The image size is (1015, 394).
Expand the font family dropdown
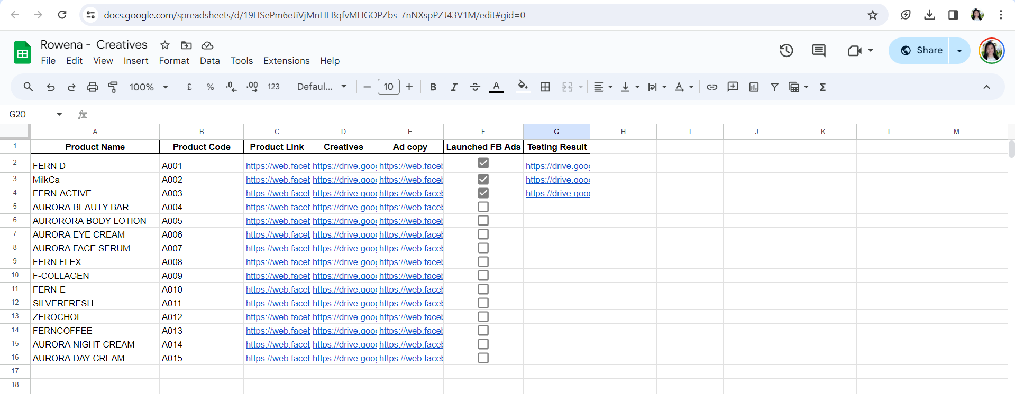click(322, 87)
